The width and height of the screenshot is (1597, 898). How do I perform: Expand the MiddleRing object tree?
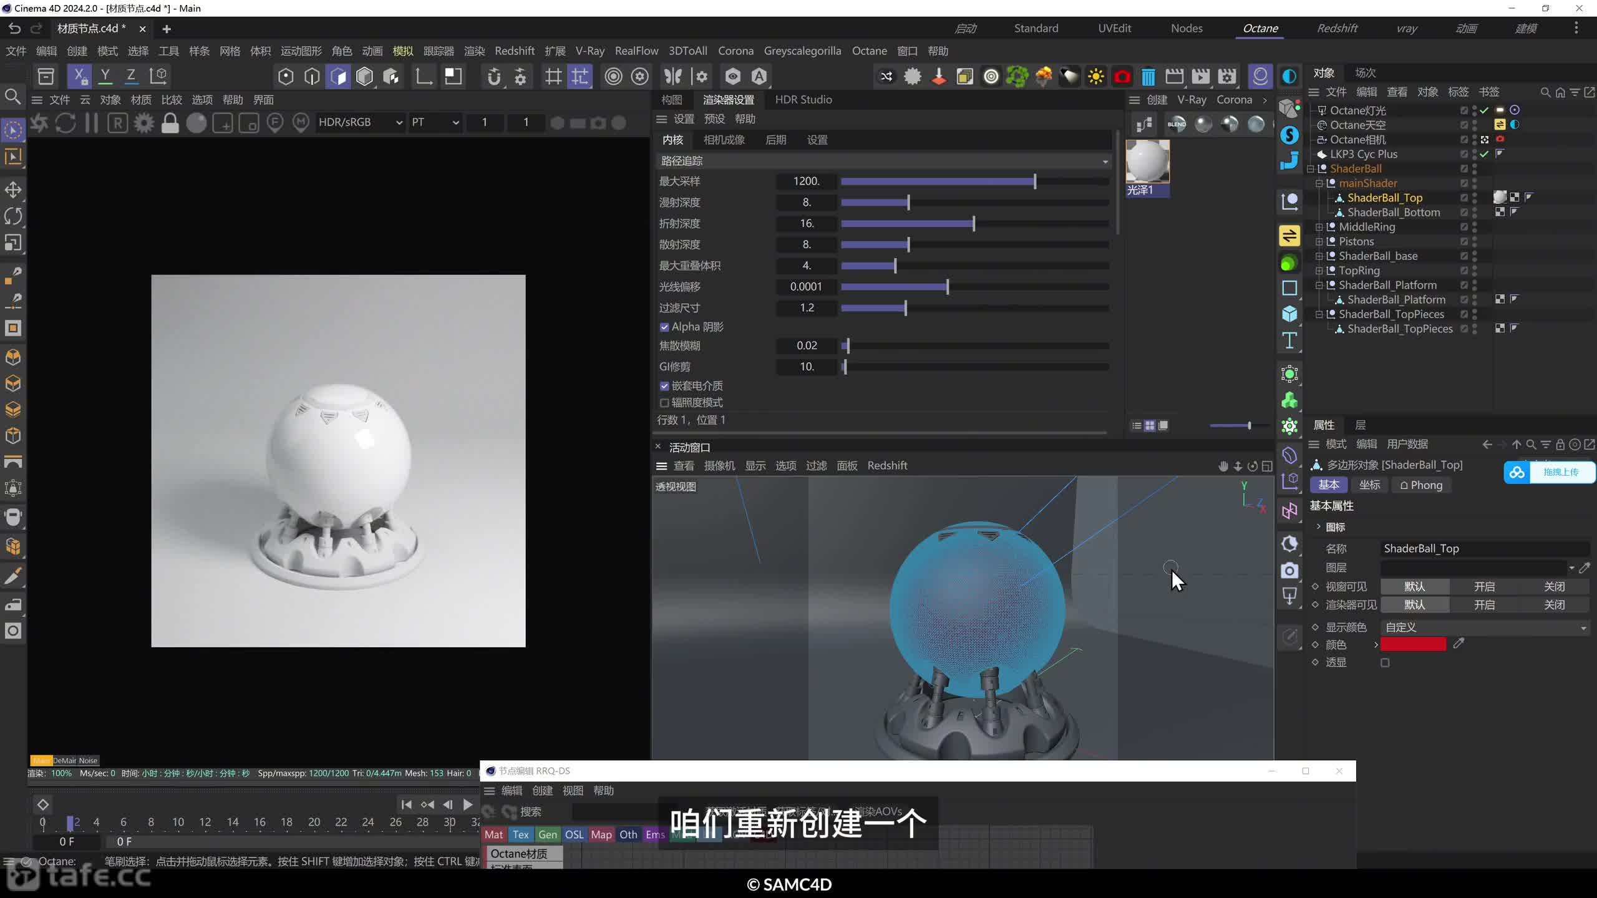1319,227
